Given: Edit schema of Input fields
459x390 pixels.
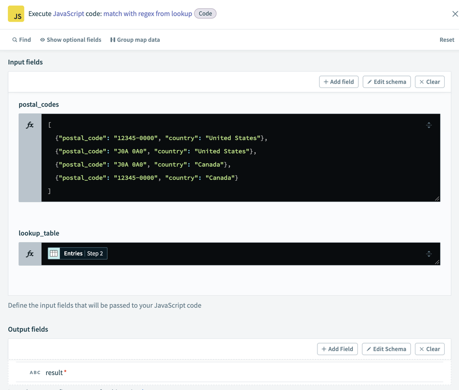Looking at the screenshot, I should [x=386, y=82].
